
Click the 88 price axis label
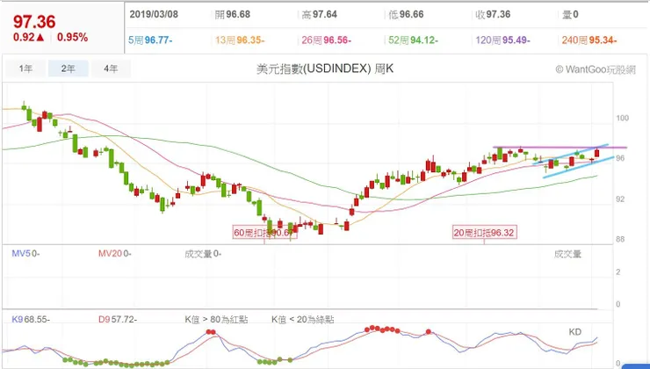tap(620, 239)
